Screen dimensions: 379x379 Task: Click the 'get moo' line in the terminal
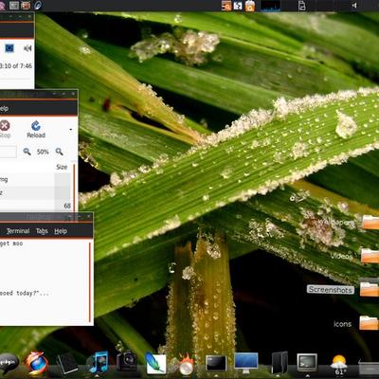coord(11,244)
